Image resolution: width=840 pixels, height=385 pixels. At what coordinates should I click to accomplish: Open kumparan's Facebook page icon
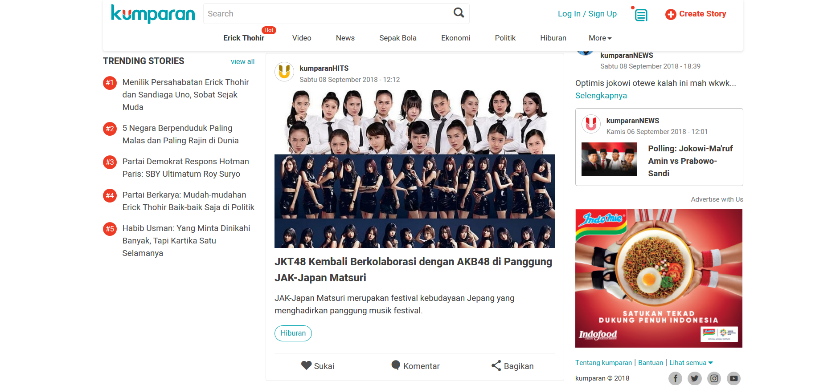pyautogui.click(x=675, y=378)
